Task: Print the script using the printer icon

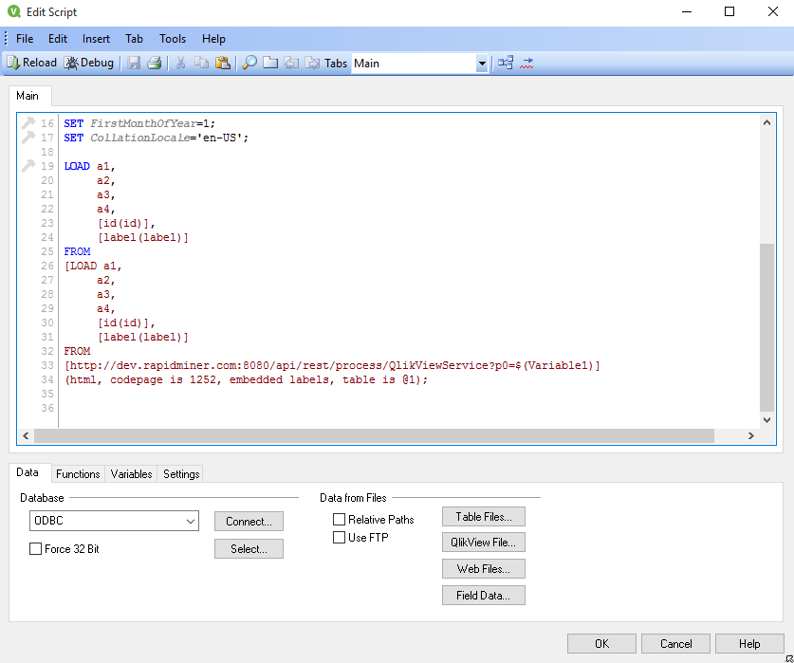Action: click(x=154, y=63)
